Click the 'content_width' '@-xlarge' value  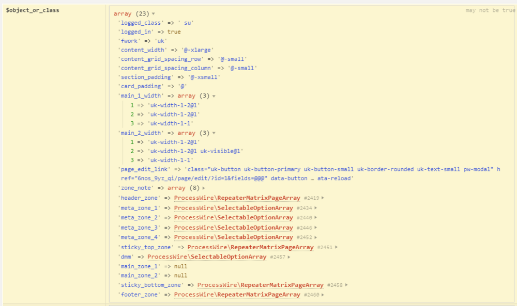pyautogui.click(x=197, y=50)
